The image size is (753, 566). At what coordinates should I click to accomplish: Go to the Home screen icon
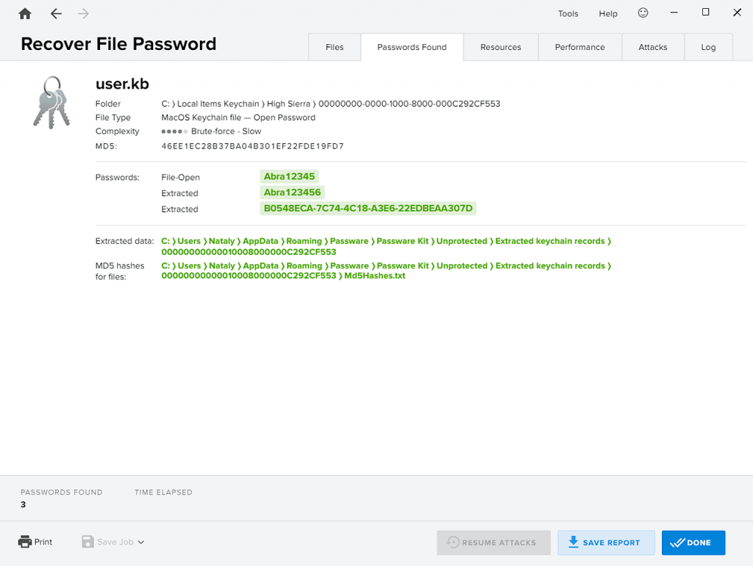[x=25, y=13]
